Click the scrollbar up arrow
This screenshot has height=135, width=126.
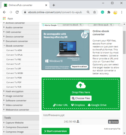pyautogui.click(x=124, y=24)
